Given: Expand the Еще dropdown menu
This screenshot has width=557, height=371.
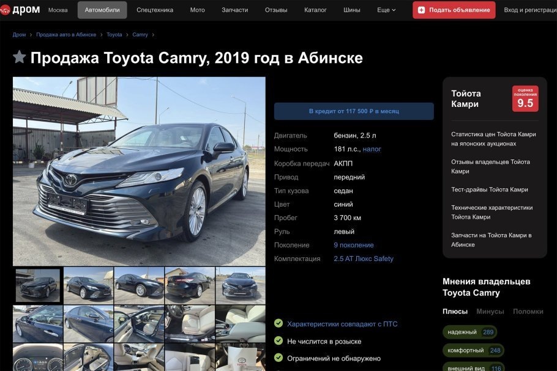Looking at the screenshot, I should tap(386, 10).
